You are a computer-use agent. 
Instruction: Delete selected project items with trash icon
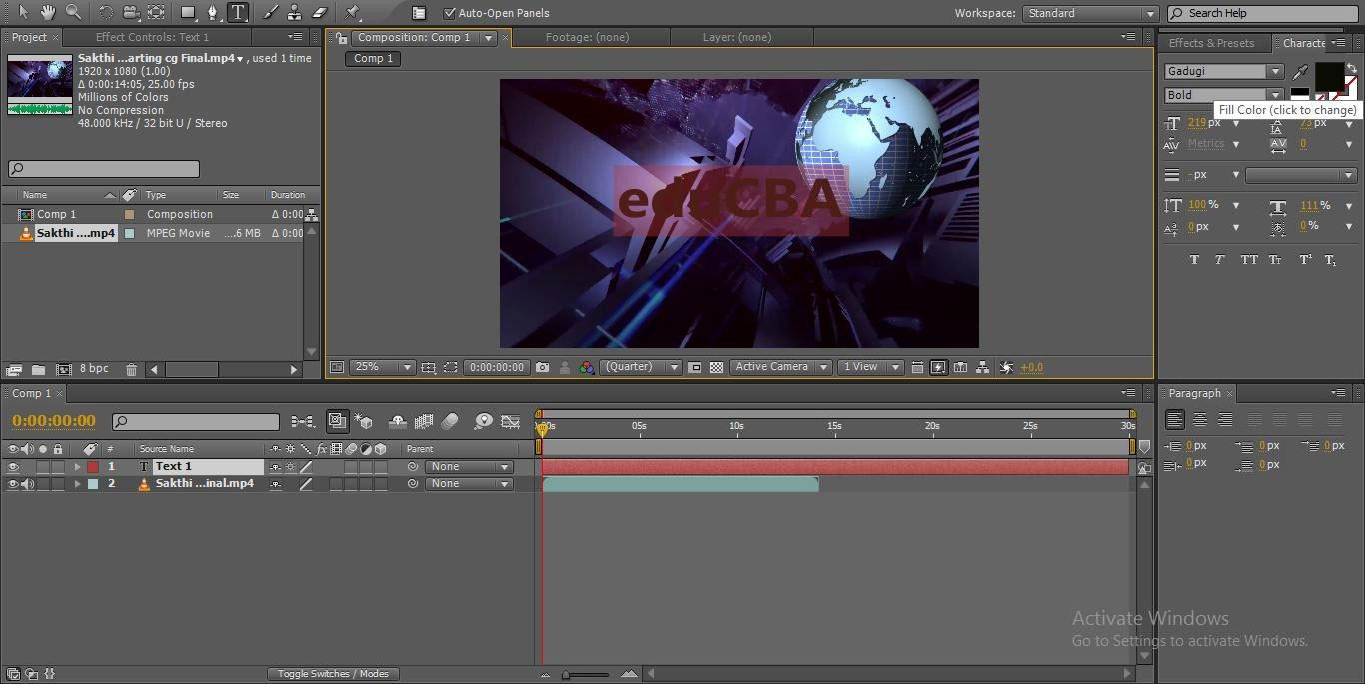point(131,369)
